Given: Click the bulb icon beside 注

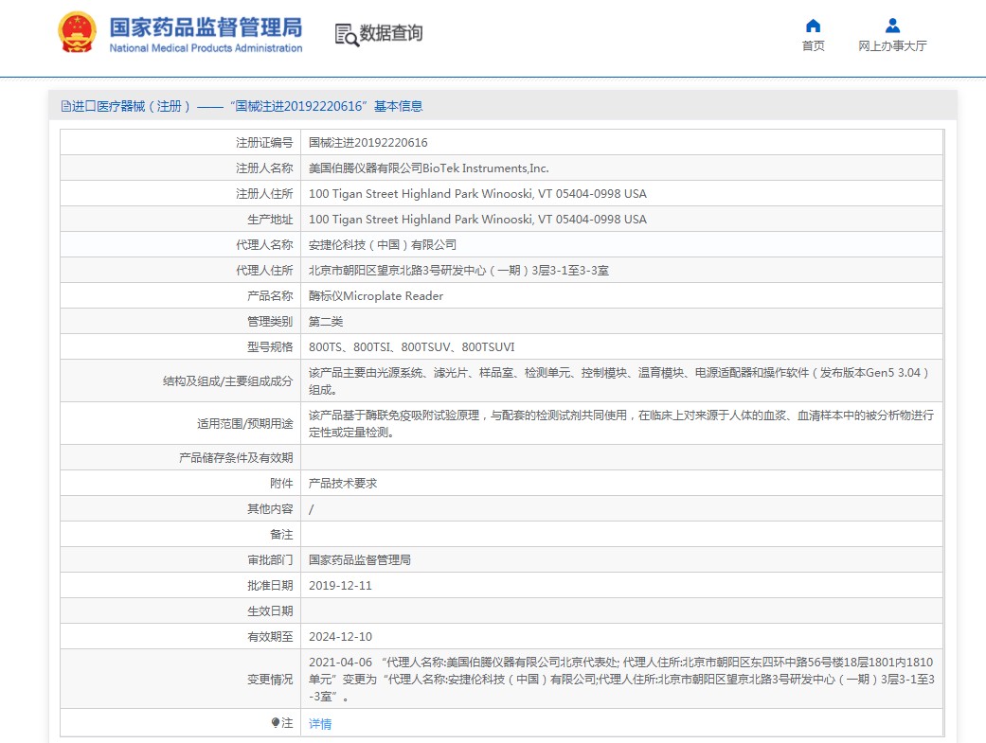Looking at the screenshot, I should click(x=276, y=723).
